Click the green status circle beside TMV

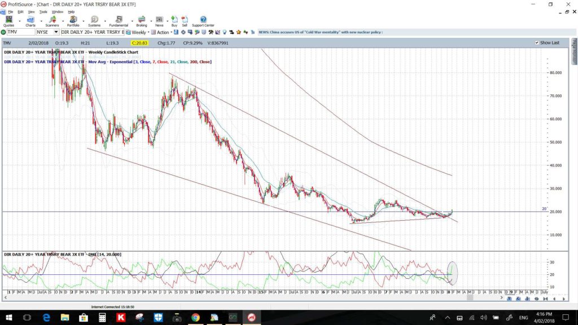click(3, 32)
